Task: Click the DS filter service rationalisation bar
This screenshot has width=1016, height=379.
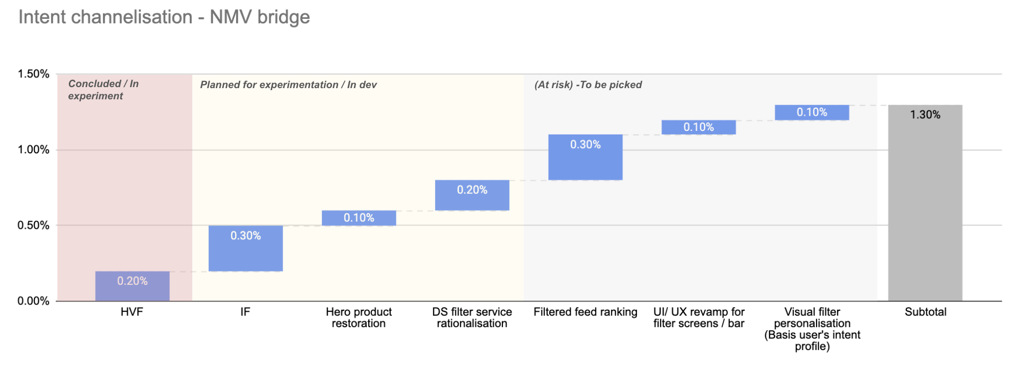Action: [x=472, y=195]
